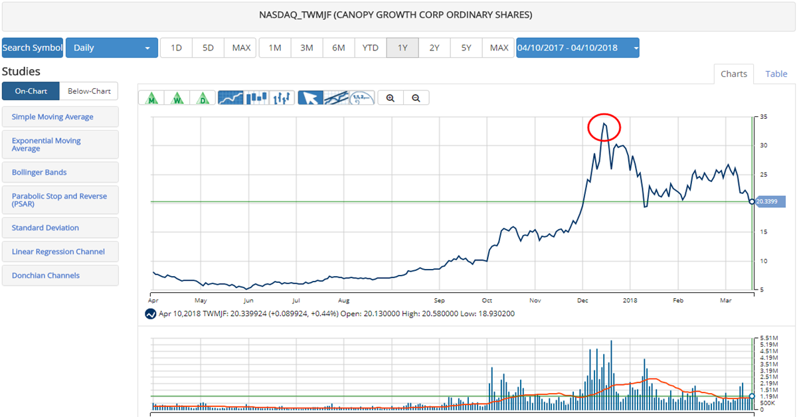Select the OHLC bars chart style
Image resolution: width=797 pixels, height=417 pixels.
283,98
